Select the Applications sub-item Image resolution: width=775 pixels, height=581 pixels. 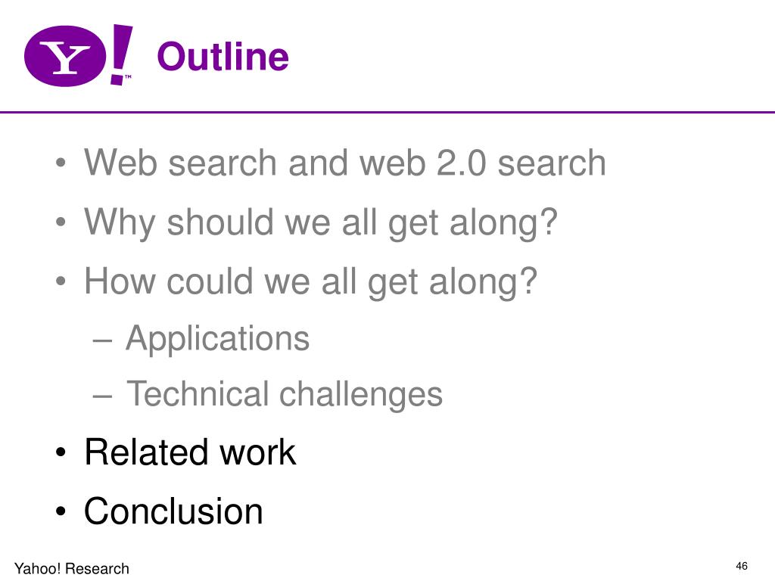click(x=217, y=340)
